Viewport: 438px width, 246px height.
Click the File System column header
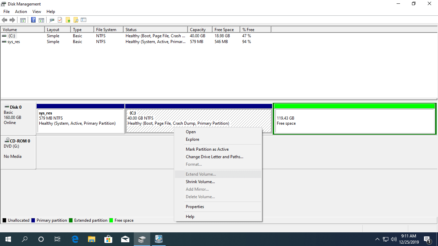point(106,30)
